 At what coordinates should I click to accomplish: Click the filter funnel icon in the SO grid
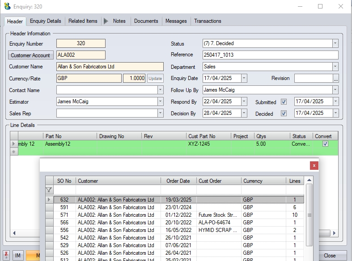click(49, 190)
